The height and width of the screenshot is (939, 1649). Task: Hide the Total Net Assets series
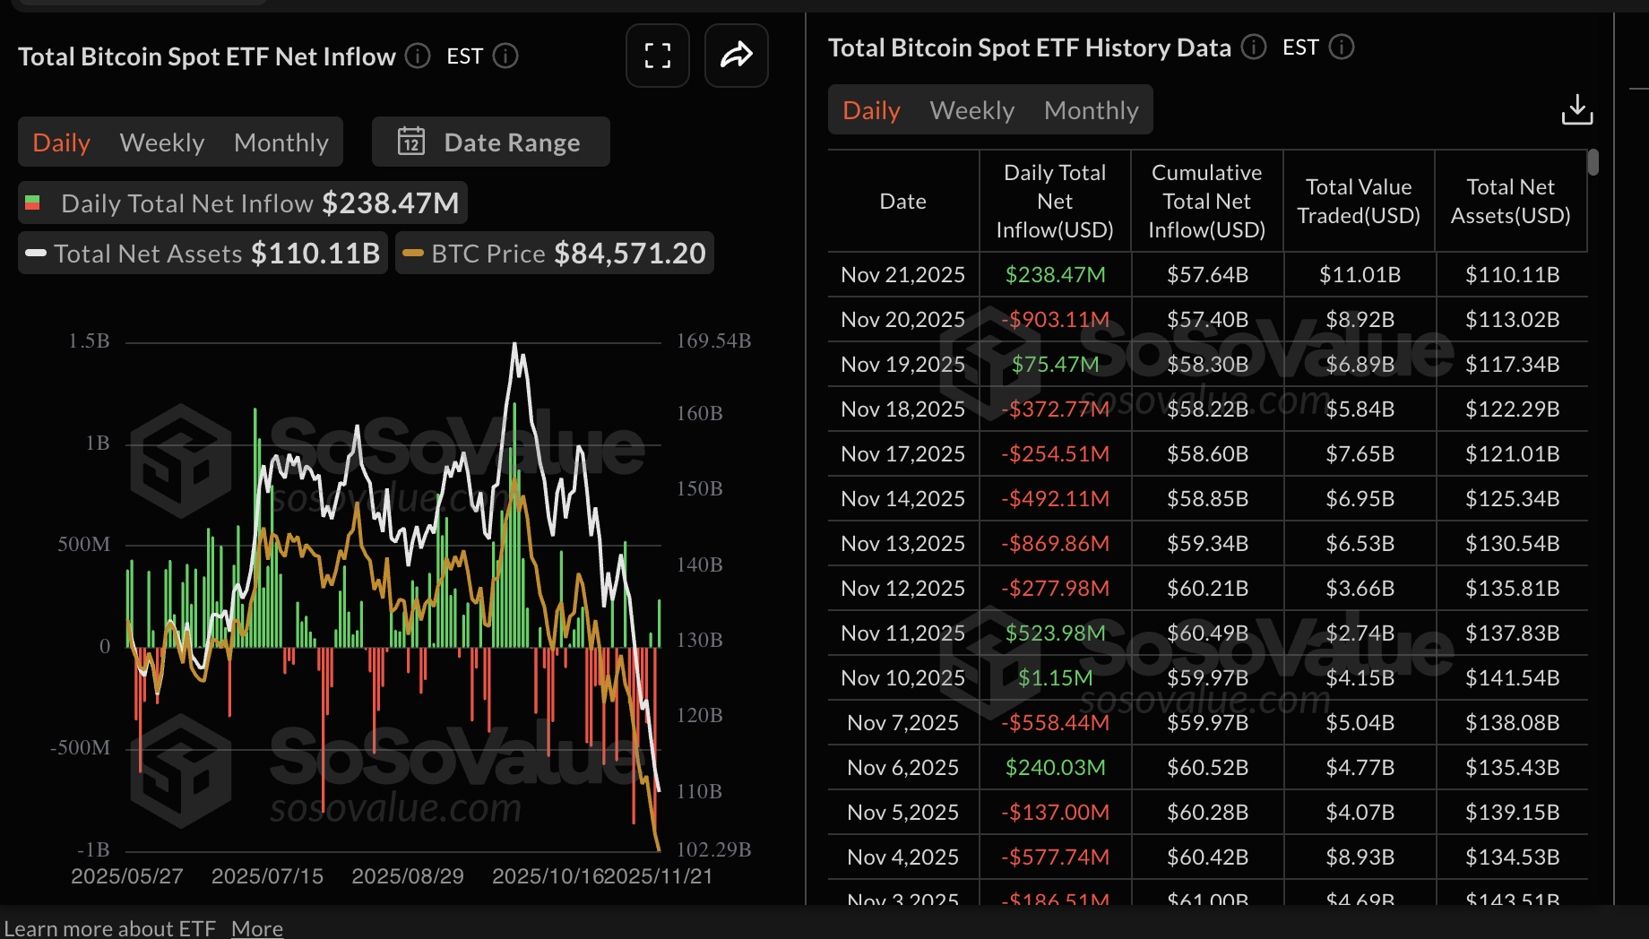(x=202, y=253)
